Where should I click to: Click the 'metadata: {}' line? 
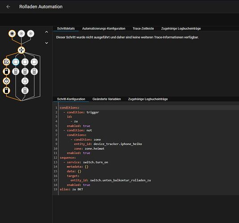click(x=77, y=167)
